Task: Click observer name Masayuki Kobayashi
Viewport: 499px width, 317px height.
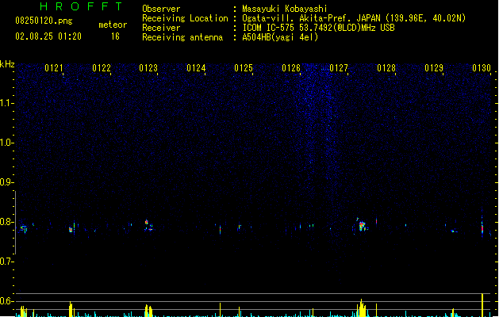Action: pos(285,9)
